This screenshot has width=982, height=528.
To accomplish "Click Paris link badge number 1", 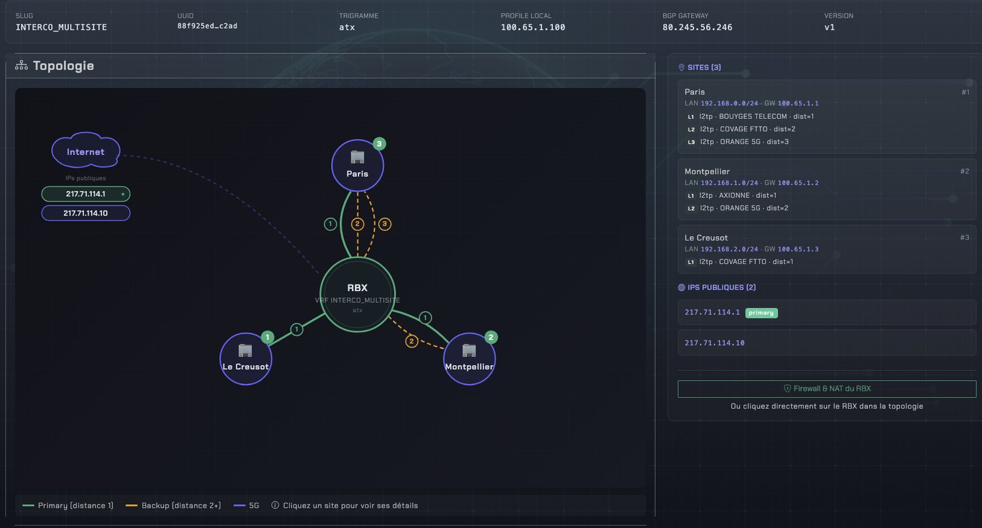I will [330, 224].
